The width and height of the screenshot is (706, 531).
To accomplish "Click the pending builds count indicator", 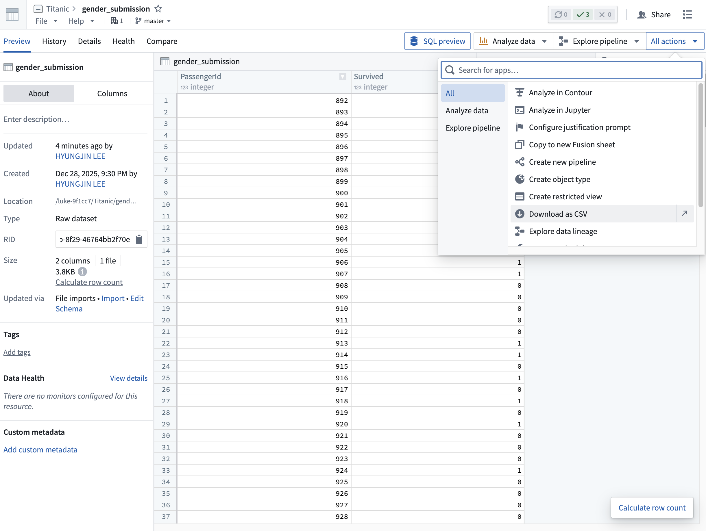I will point(561,15).
